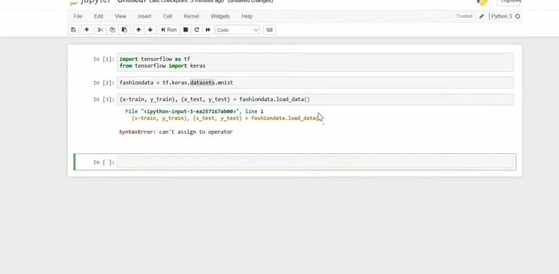This screenshot has width=559, height=274.
Task: Open the Kernel menu
Action: pos(191,16)
